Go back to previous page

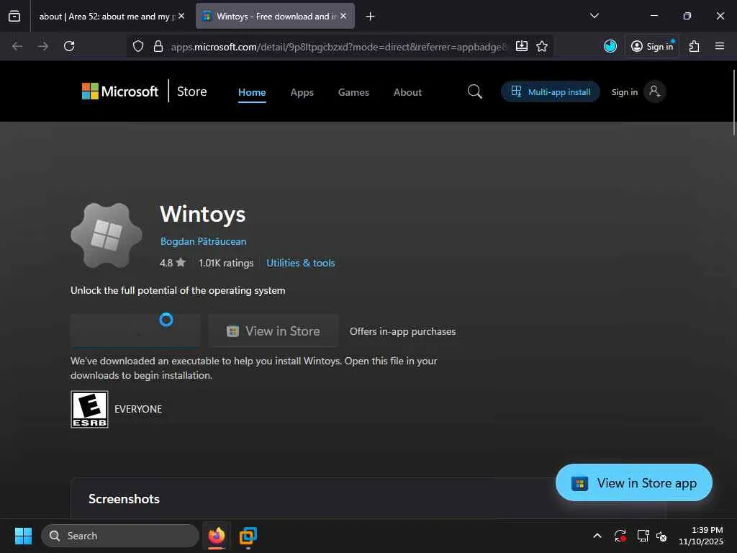pos(17,46)
